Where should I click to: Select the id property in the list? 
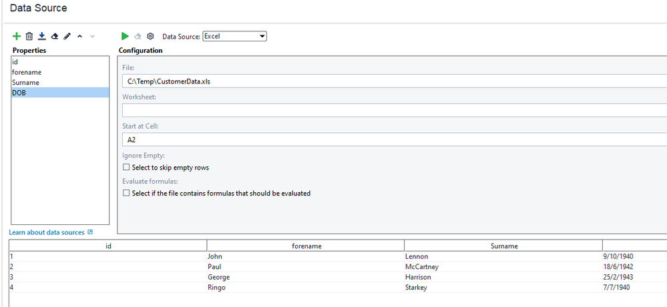(15, 61)
